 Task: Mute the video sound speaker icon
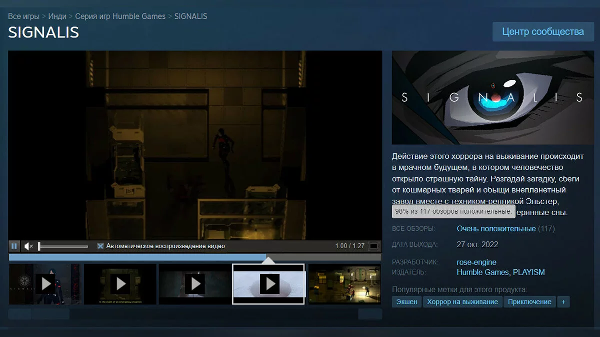coord(28,246)
